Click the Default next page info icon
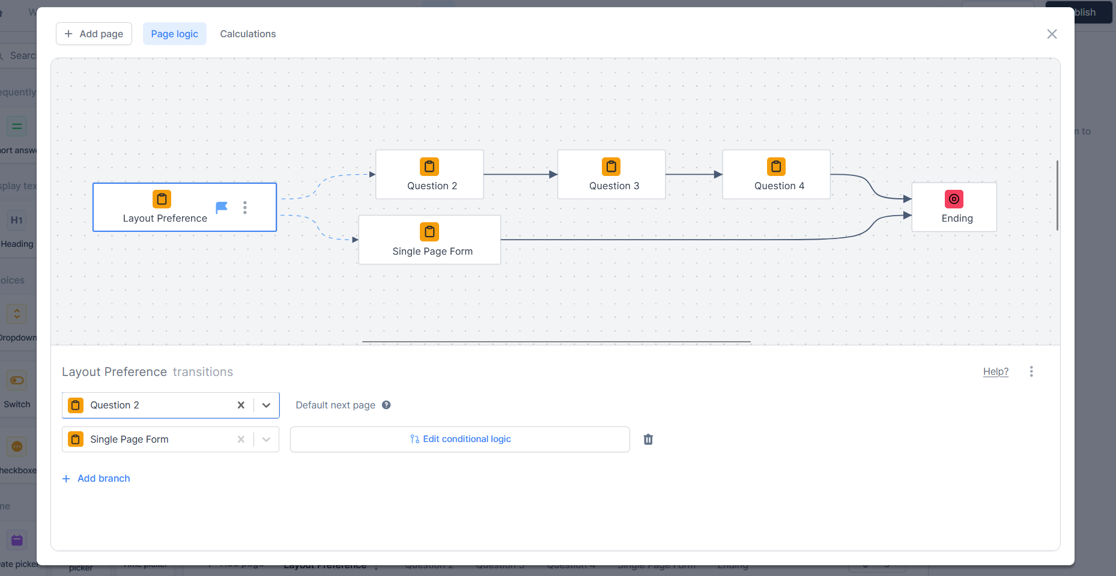 coord(386,405)
